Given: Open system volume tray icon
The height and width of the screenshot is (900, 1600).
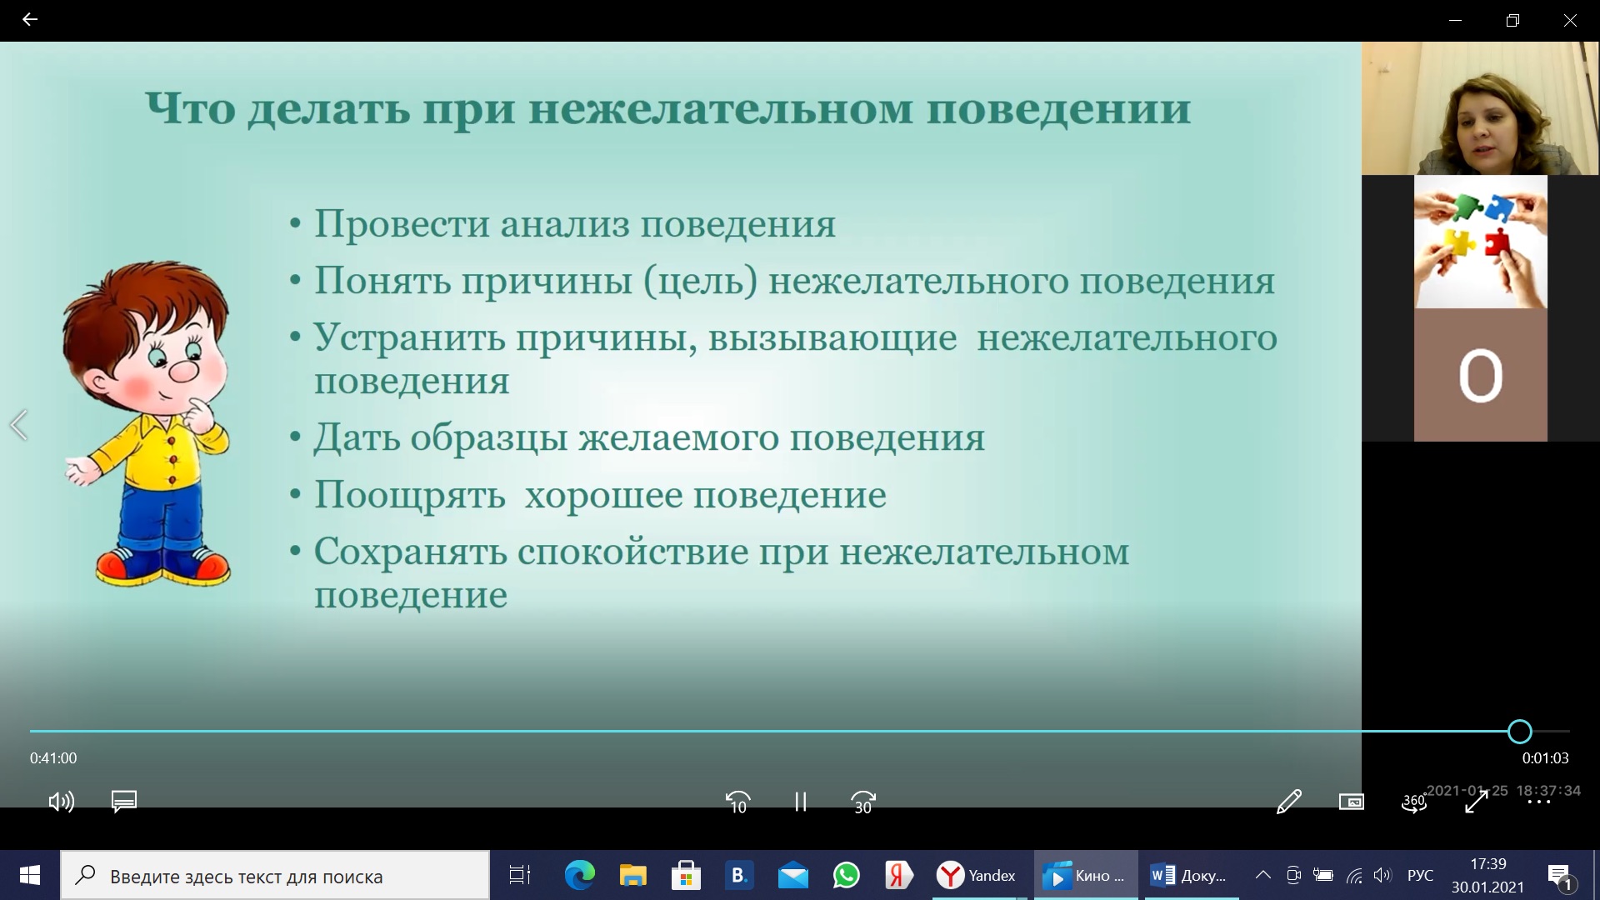Looking at the screenshot, I should (x=1383, y=875).
